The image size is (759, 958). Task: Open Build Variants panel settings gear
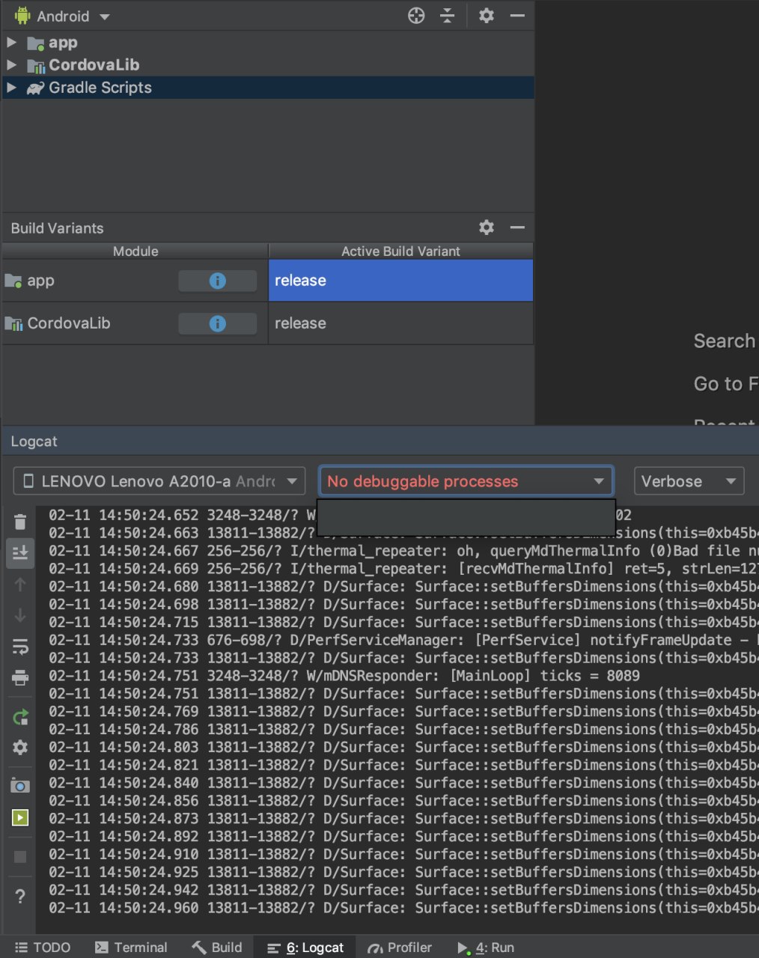(x=487, y=228)
